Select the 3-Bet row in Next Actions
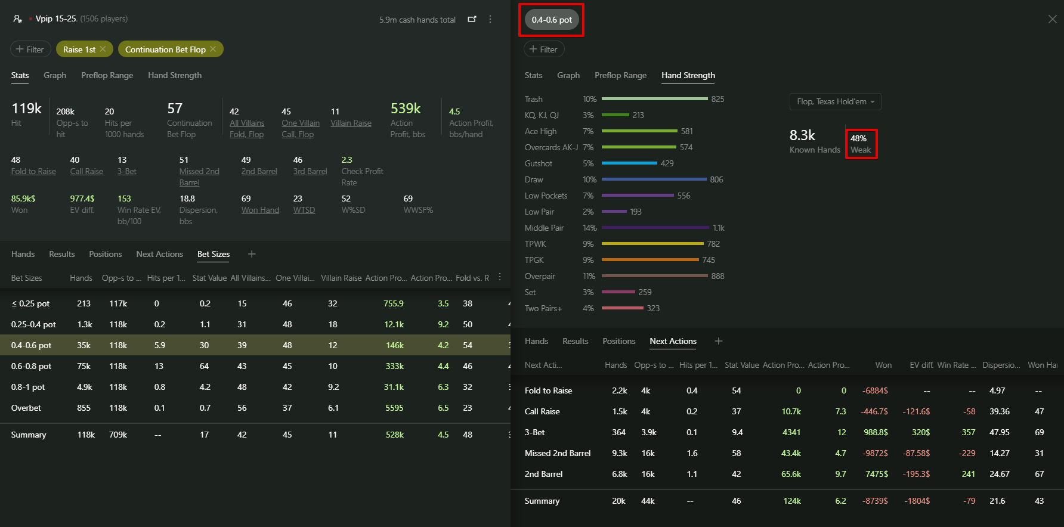 (534, 432)
